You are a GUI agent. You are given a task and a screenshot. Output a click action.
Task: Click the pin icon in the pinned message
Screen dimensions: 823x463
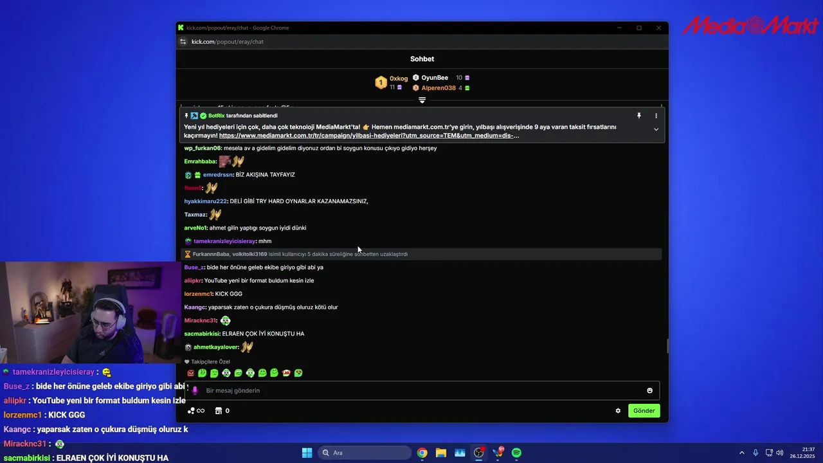(x=639, y=116)
